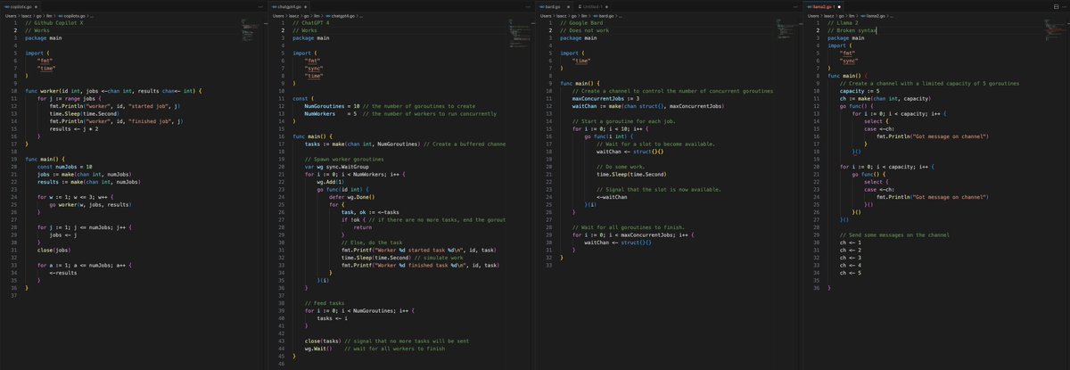Switch to the copilotx.go tab
The width and height of the screenshot is (1070, 370).
[x=20, y=6]
